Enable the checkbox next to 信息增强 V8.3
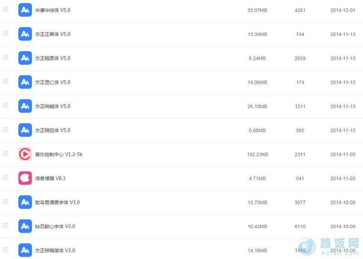Image resolution: width=363 pixels, height=259 pixels. 5,177
